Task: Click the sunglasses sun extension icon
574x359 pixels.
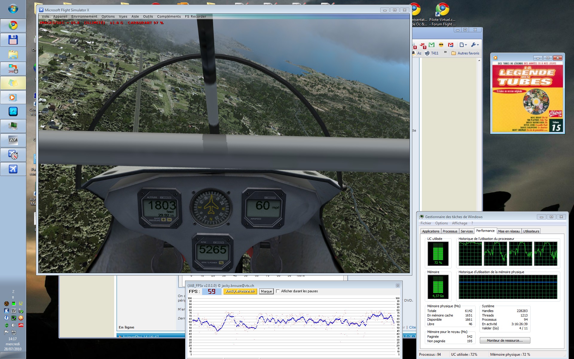Action: 441,45
